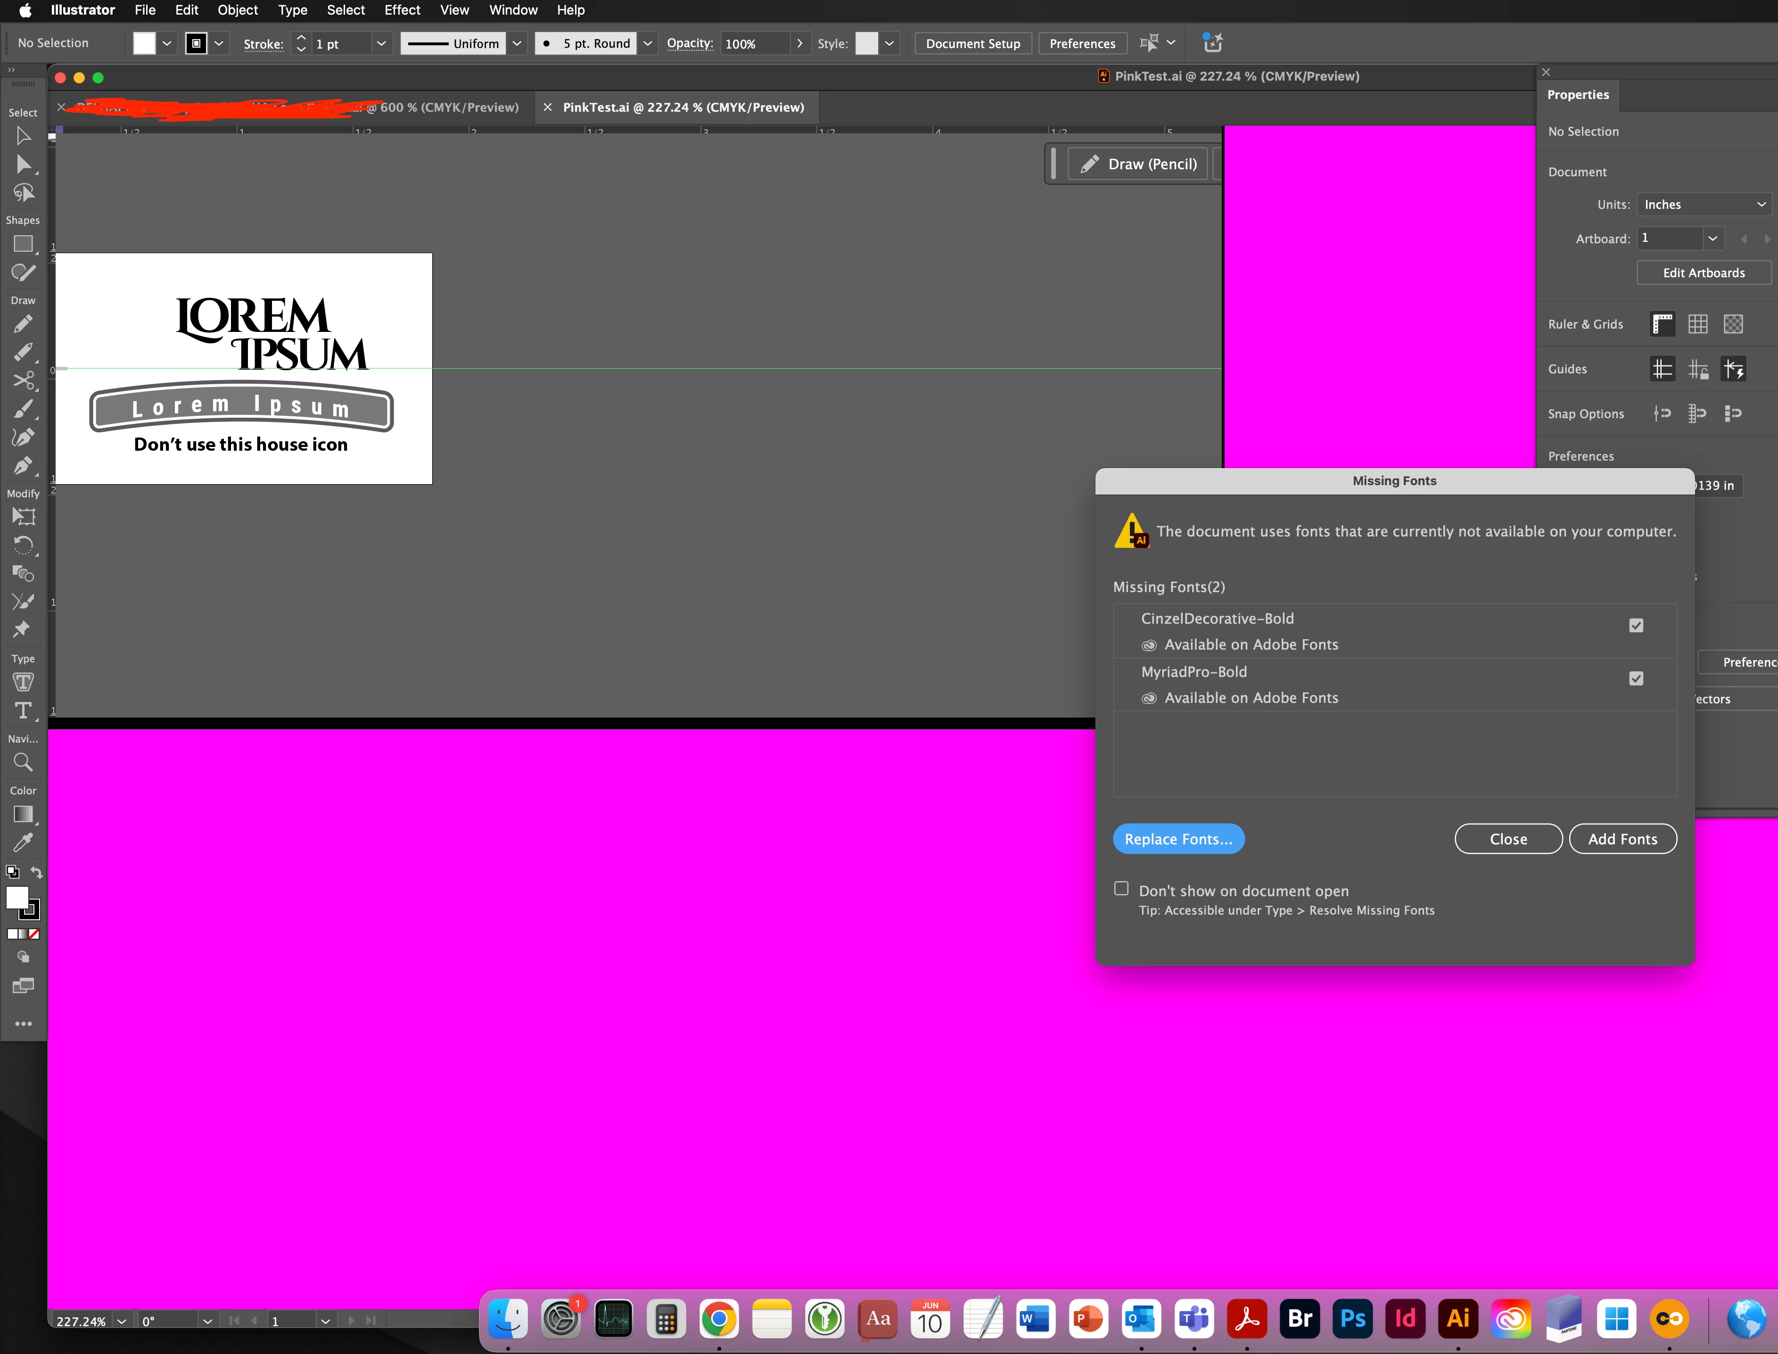The width and height of the screenshot is (1778, 1354).
Task: Uncheck MyriadPro-Bold font checkbox
Action: pyautogui.click(x=1635, y=678)
